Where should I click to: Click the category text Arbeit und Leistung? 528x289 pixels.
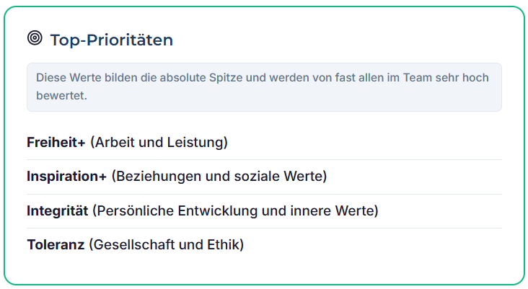coord(159,142)
